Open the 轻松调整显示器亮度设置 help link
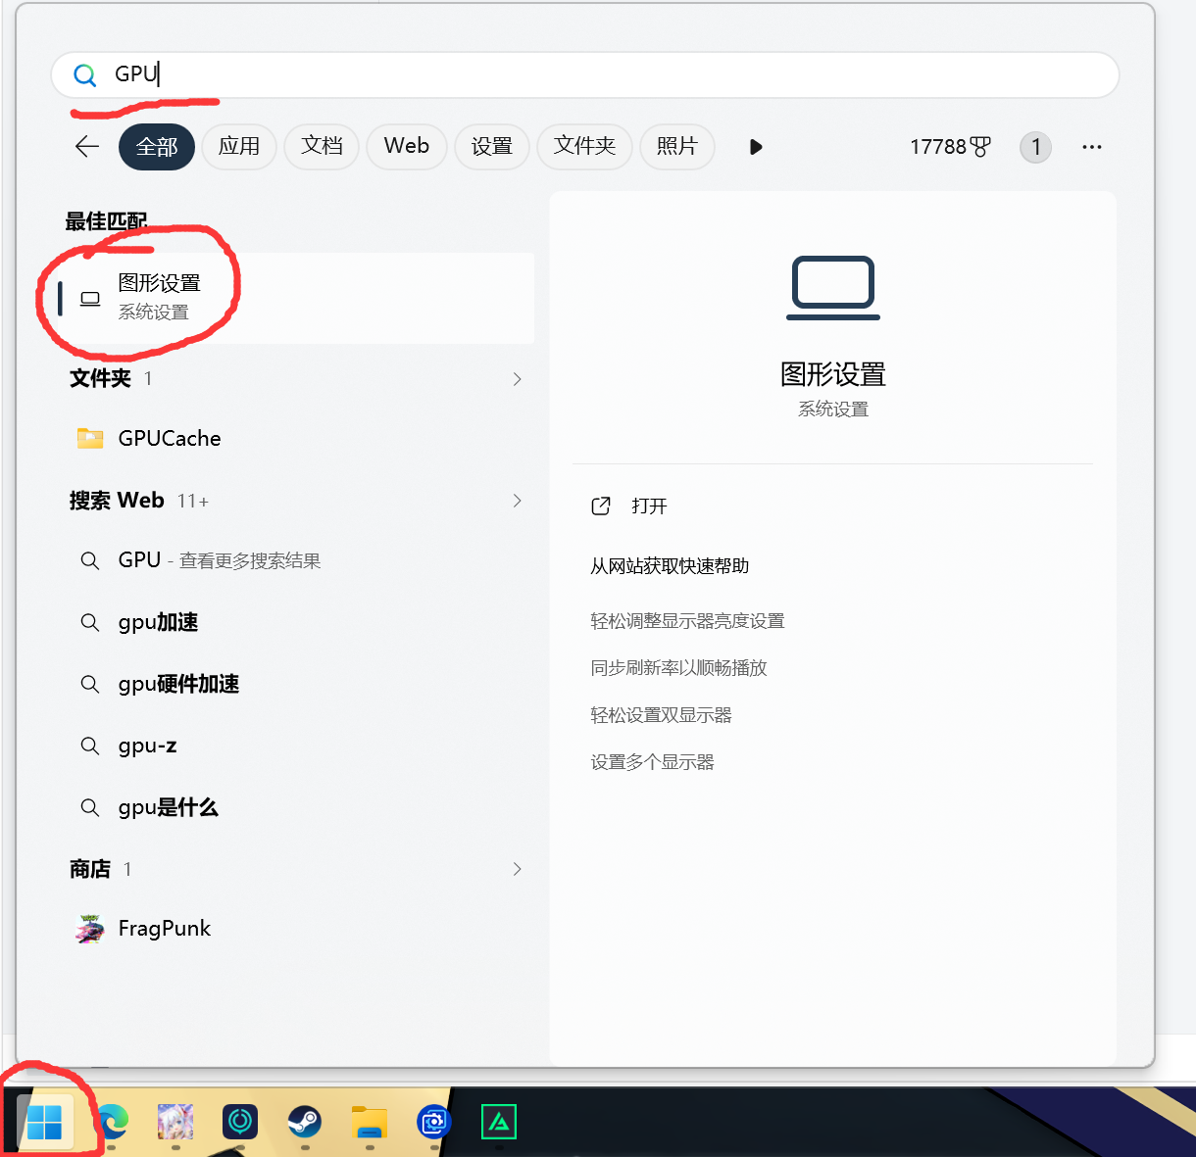The width and height of the screenshot is (1196, 1157). 687,621
